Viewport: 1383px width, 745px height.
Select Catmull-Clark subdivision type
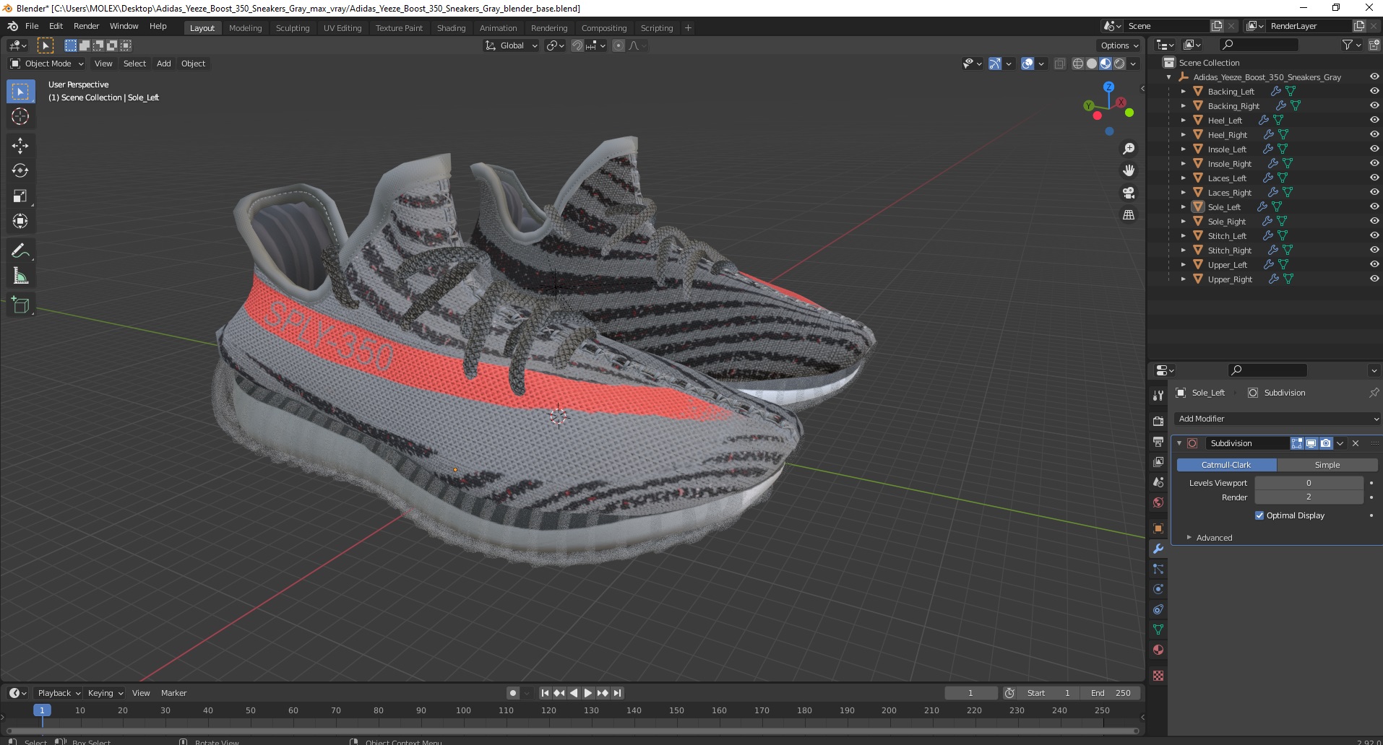tap(1226, 465)
